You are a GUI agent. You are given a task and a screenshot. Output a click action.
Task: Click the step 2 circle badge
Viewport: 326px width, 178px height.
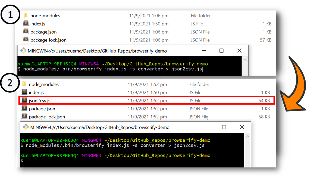[10, 83]
